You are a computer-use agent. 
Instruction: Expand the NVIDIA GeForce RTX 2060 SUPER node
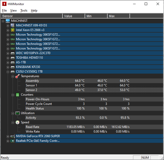coord(8,136)
